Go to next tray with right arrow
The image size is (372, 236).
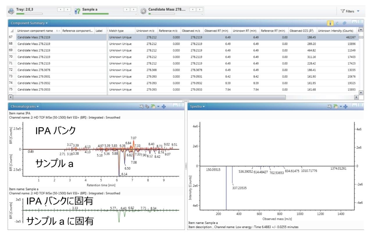click(67, 10)
